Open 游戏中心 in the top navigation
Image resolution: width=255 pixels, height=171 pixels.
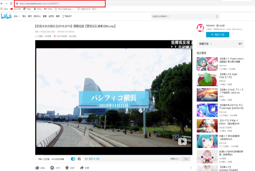coord(37,16)
